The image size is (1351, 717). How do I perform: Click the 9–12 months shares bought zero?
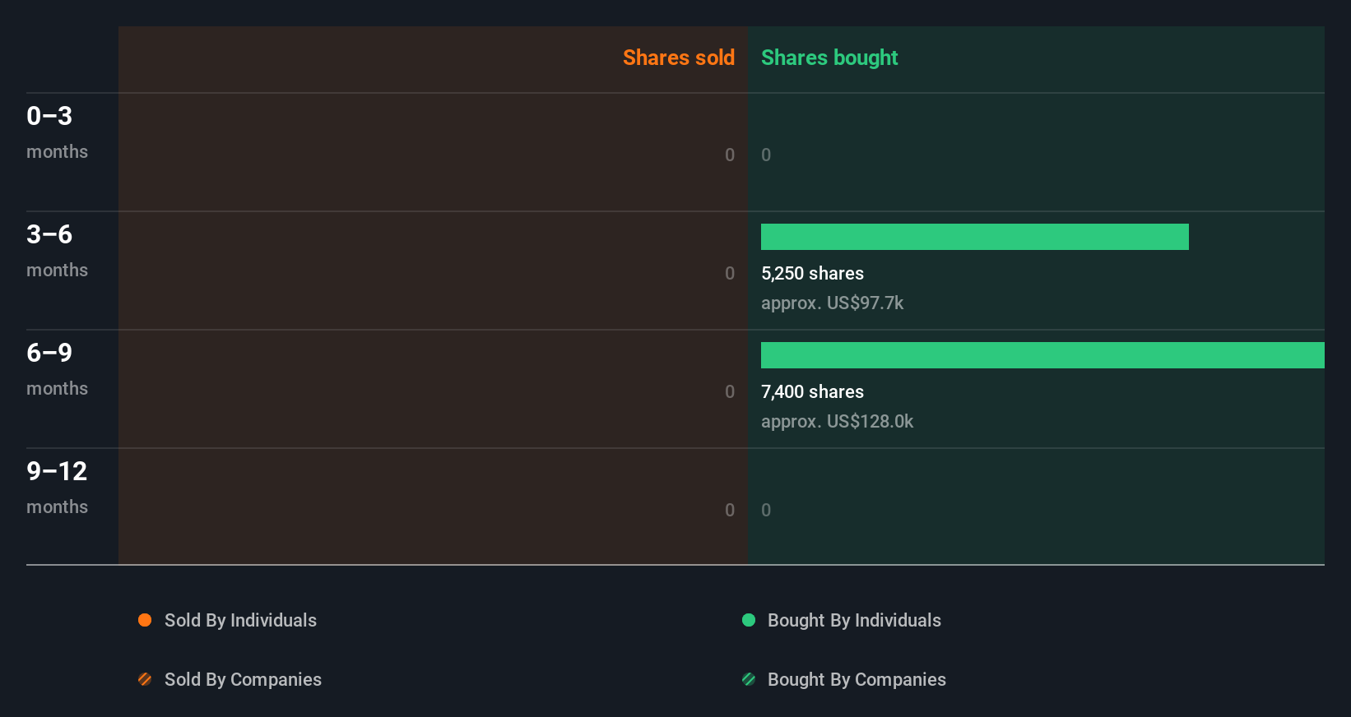point(766,510)
